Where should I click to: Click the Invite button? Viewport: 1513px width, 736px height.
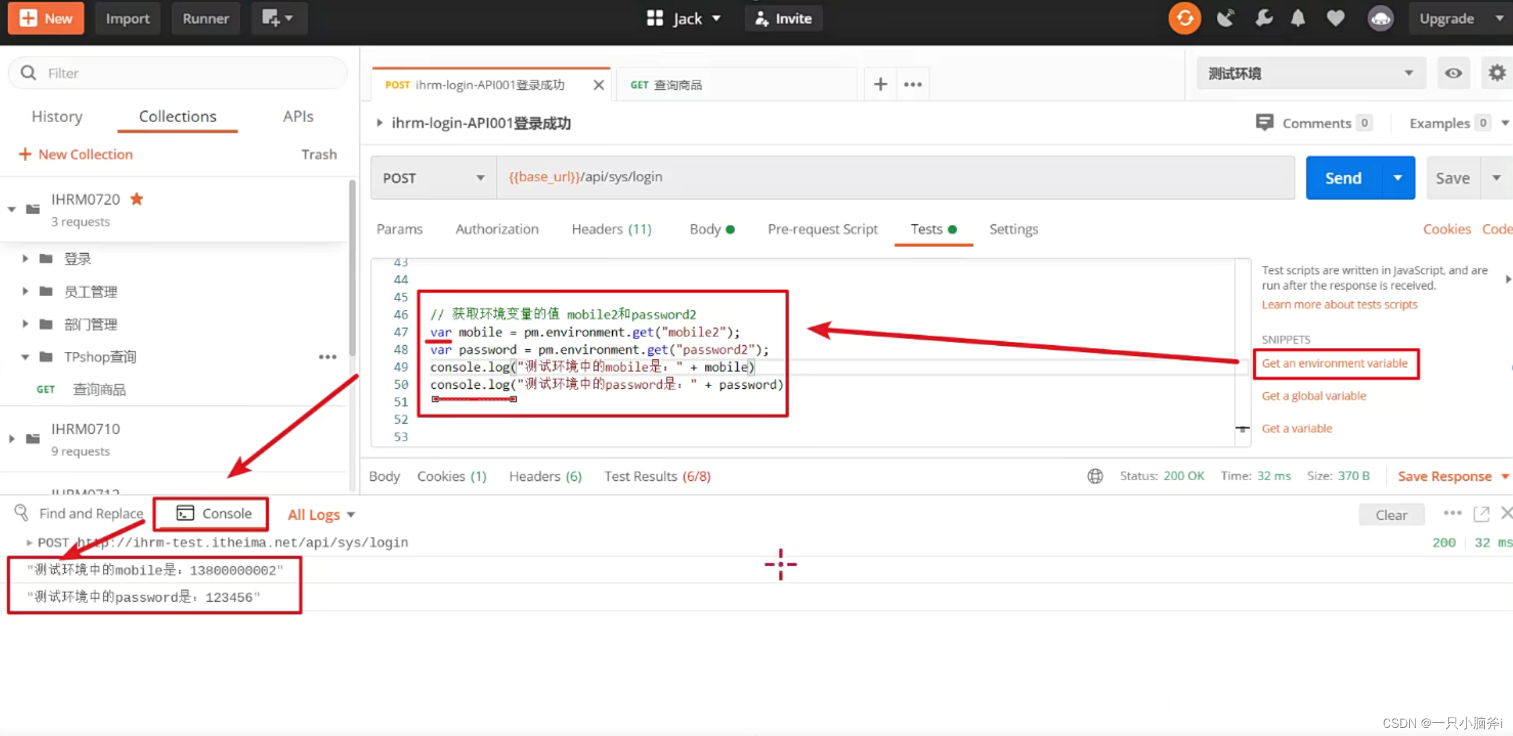[x=783, y=18]
